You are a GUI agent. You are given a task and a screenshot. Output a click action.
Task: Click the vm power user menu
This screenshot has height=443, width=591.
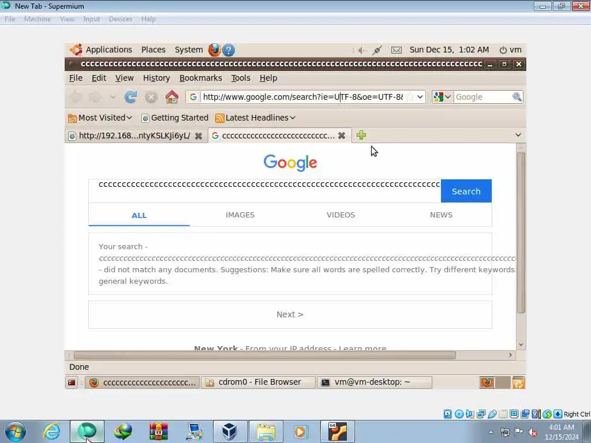(x=510, y=50)
